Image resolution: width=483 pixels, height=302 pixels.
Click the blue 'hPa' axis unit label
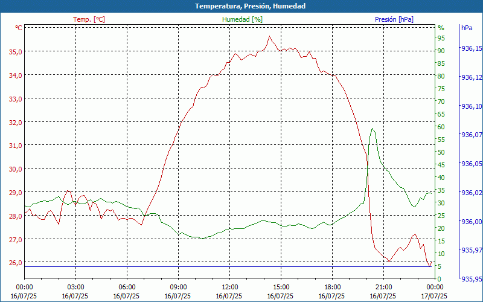[467, 28]
